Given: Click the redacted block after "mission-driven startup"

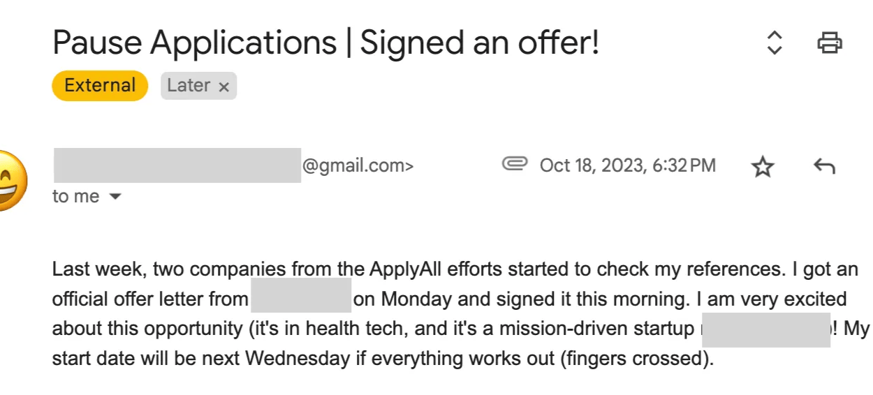Looking at the screenshot, I should click(x=765, y=330).
